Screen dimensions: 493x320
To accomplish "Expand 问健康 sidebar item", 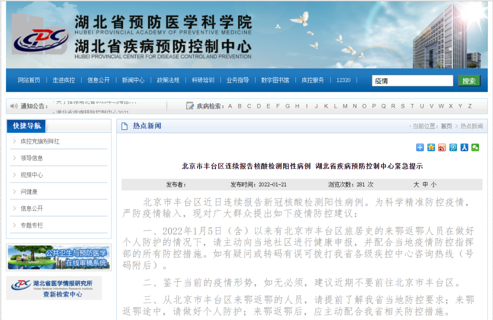I will pos(29,192).
